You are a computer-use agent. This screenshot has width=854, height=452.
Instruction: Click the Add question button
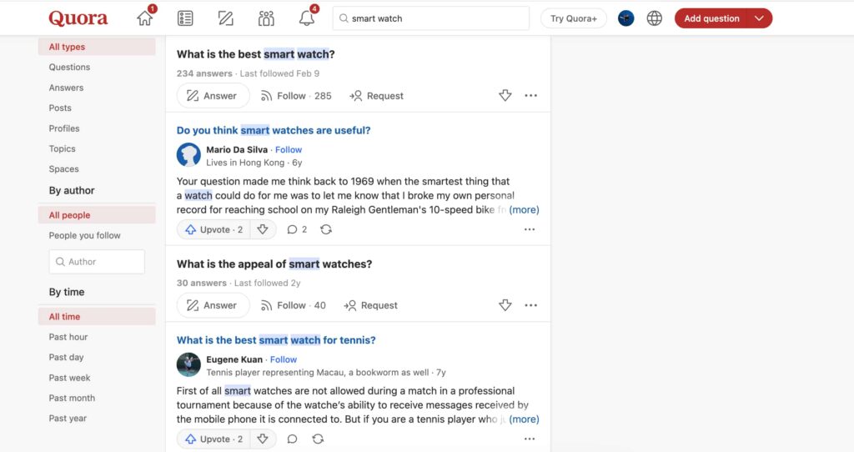pyautogui.click(x=711, y=18)
